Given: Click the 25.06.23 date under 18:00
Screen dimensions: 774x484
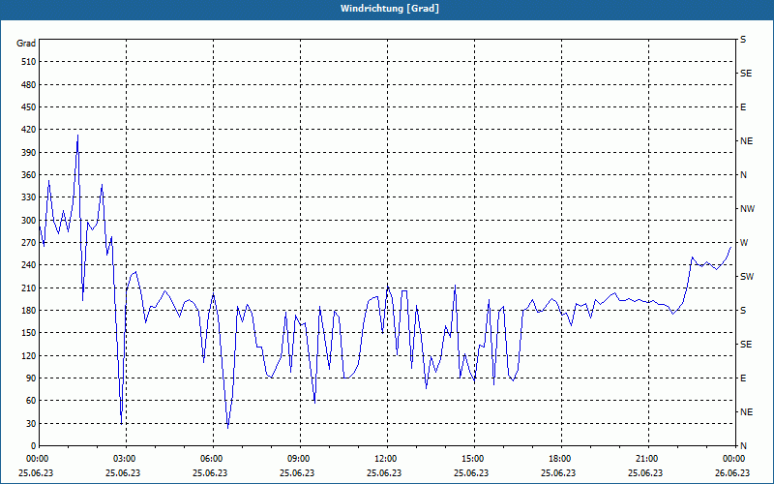Looking at the screenshot, I should [558, 472].
